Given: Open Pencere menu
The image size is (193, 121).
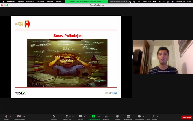Looking at the screenshot, I should (50, 2).
